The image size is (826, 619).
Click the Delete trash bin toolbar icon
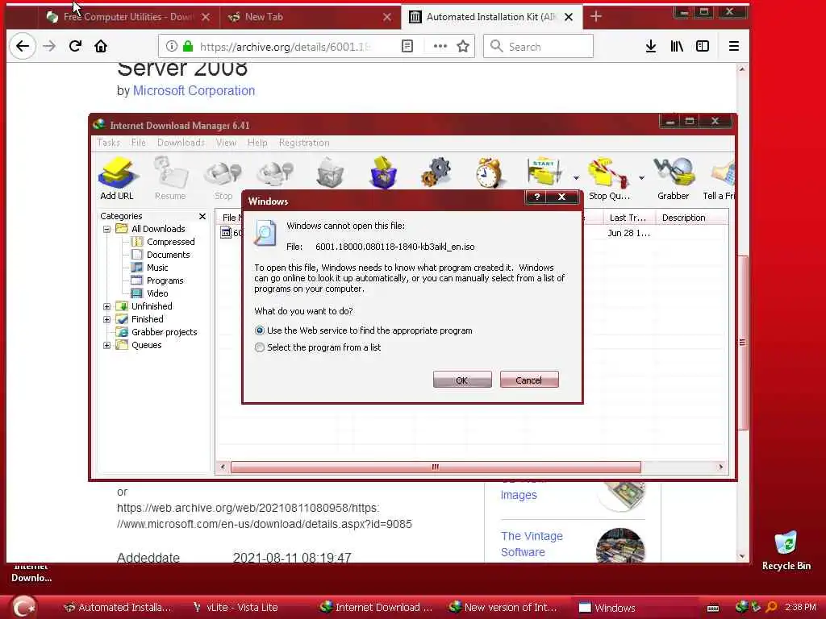coord(330,172)
